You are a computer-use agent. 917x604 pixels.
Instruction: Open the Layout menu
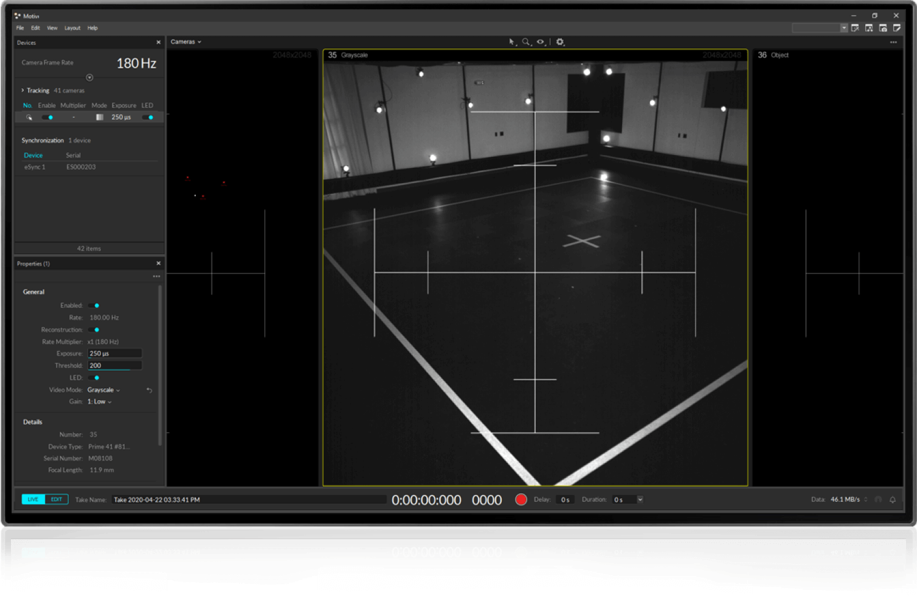tap(72, 28)
